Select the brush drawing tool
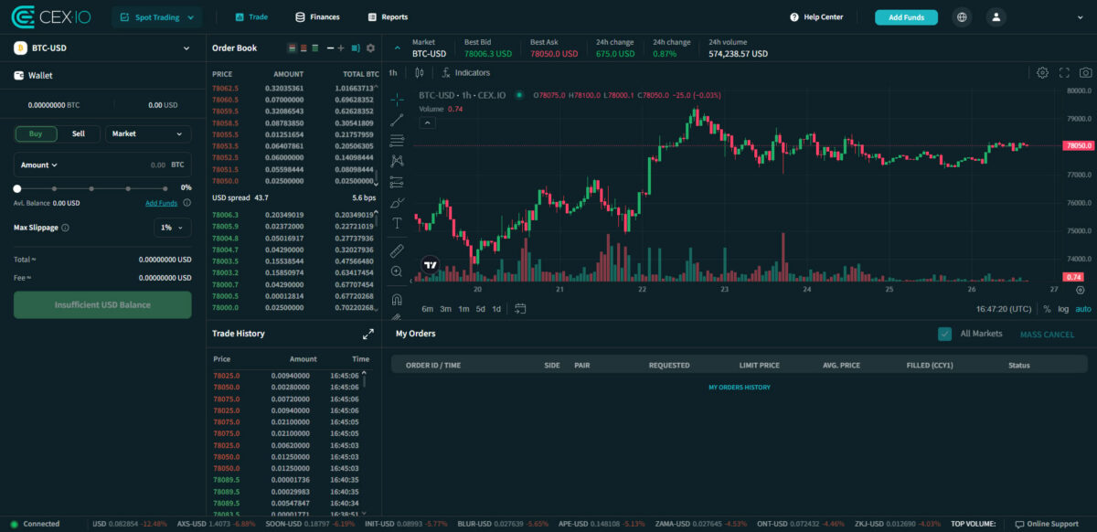1097x532 pixels. click(397, 202)
